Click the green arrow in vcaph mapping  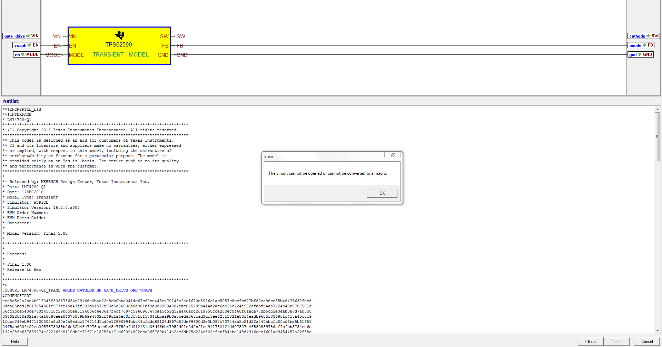29,45
